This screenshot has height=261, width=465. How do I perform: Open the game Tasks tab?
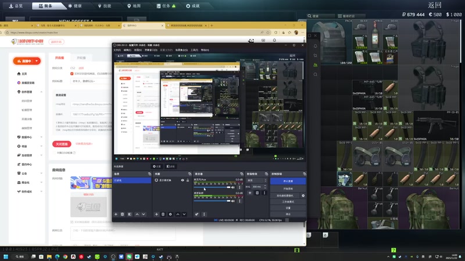point(166,6)
